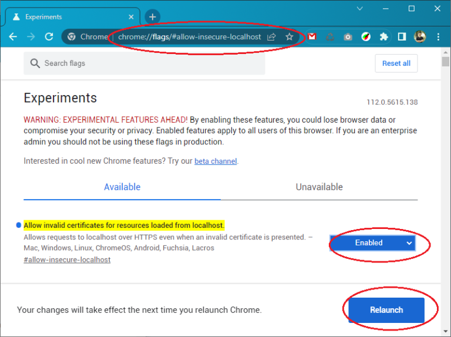Screen dimensions: 451x337
Task: Reload the page with the refresh icon
Action: click(x=49, y=36)
